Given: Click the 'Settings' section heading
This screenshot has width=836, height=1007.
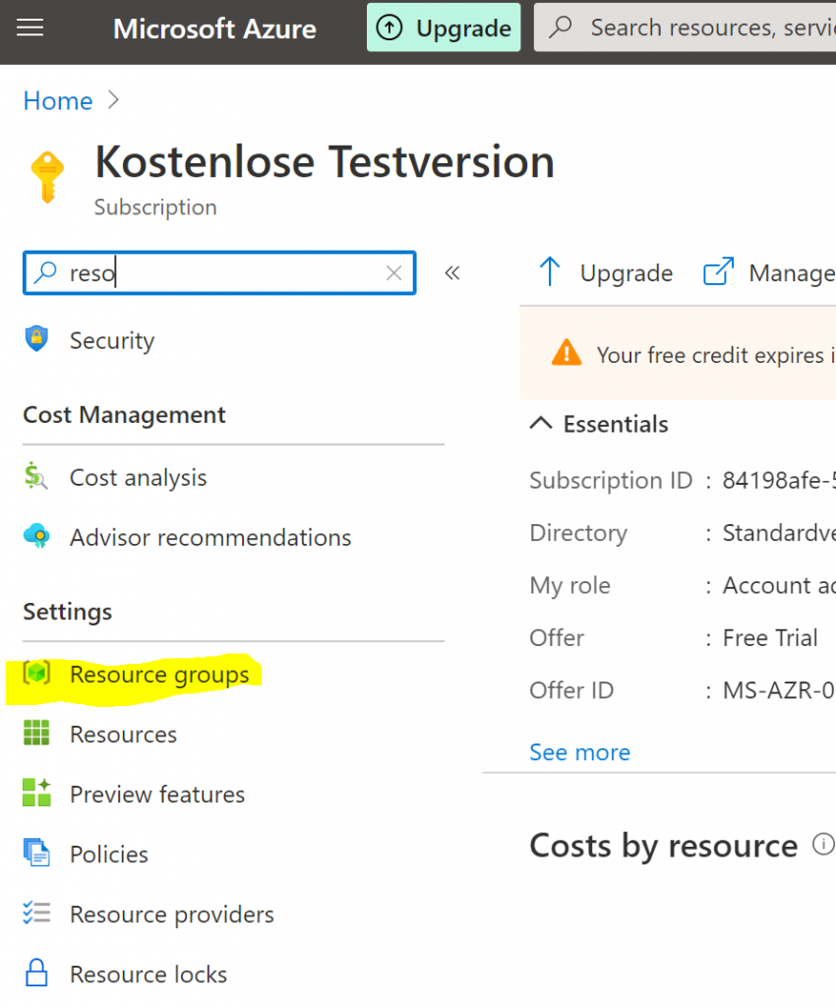Looking at the screenshot, I should pos(68,612).
